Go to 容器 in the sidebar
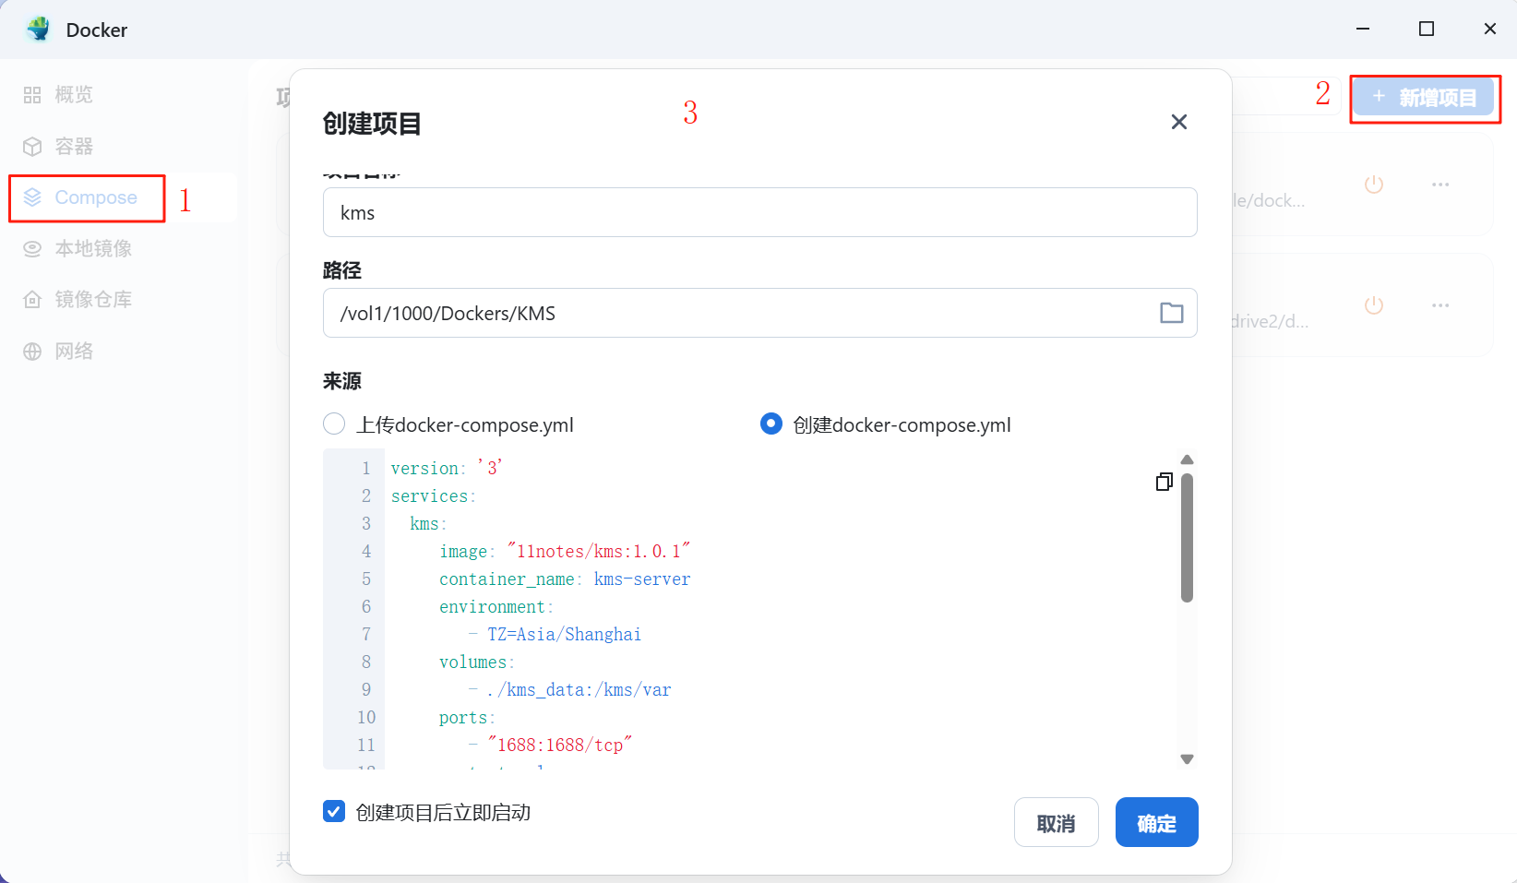 pos(59,147)
